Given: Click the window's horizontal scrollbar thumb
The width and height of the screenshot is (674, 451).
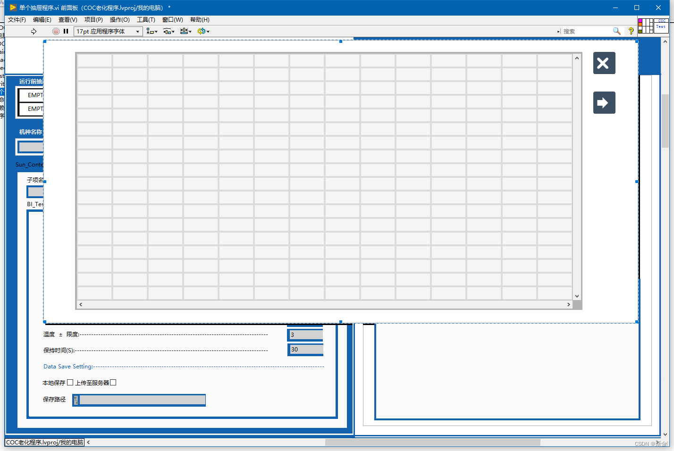Looking at the screenshot, I should [432, 443].
